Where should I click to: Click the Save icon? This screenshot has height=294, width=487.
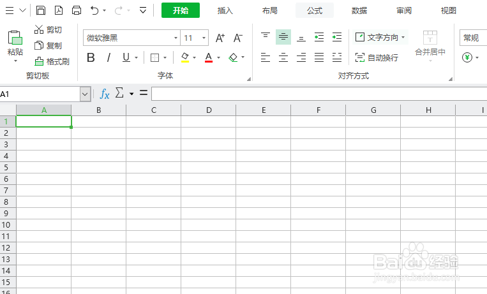tap(41, 11)
